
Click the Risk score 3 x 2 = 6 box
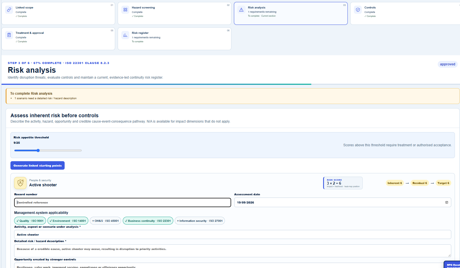click(343, 183)
